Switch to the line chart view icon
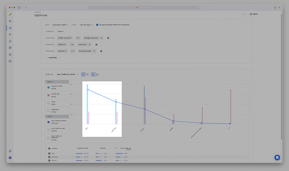This screenshot has width=289, height=171. pyautogui.click(x=98, y=74)
